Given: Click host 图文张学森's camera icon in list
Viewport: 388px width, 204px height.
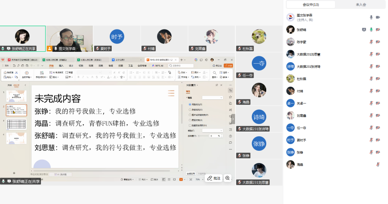Looking at the screenshot, I should tap(378, 17).
